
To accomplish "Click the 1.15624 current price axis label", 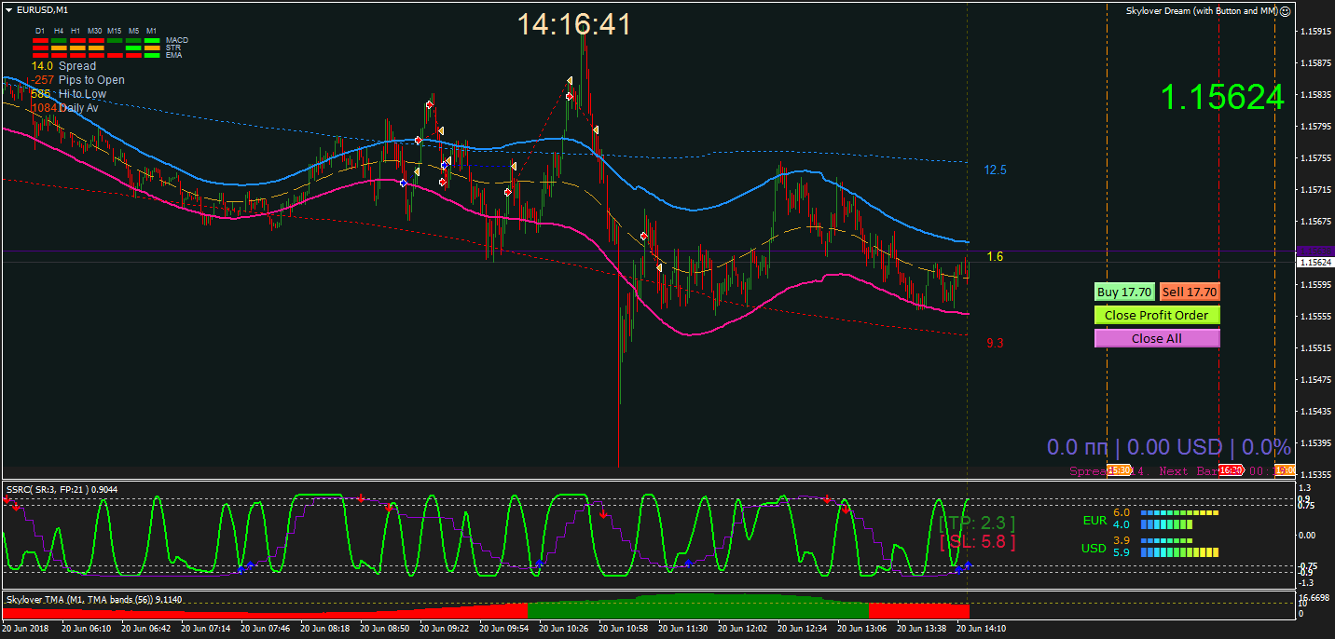I will pyautogui.click(x=1315, y=263).
